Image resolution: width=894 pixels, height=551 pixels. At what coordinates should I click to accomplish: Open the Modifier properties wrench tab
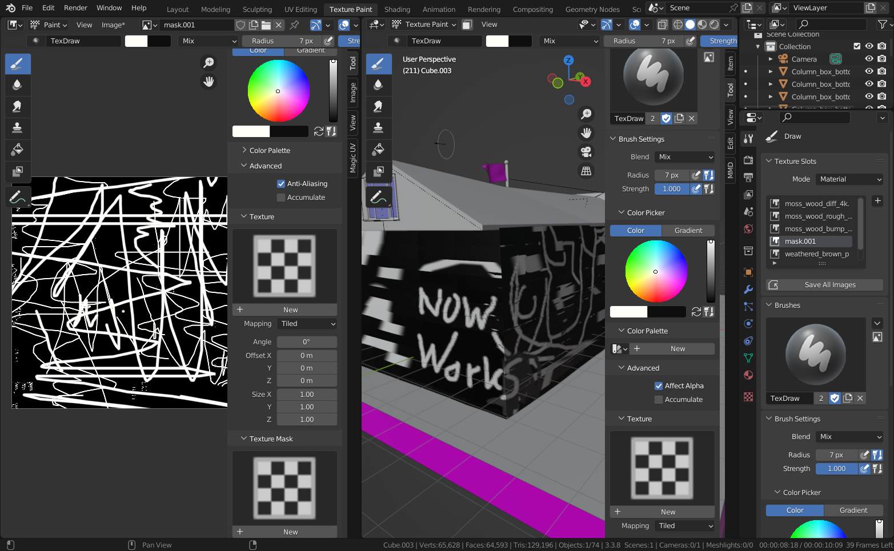(748, 289)
